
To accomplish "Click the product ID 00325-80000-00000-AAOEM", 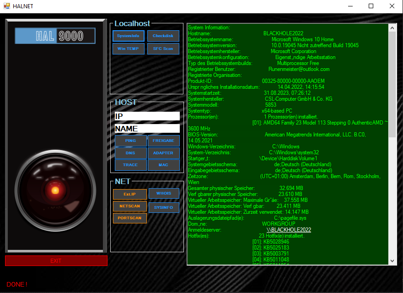I will [293, 81].
